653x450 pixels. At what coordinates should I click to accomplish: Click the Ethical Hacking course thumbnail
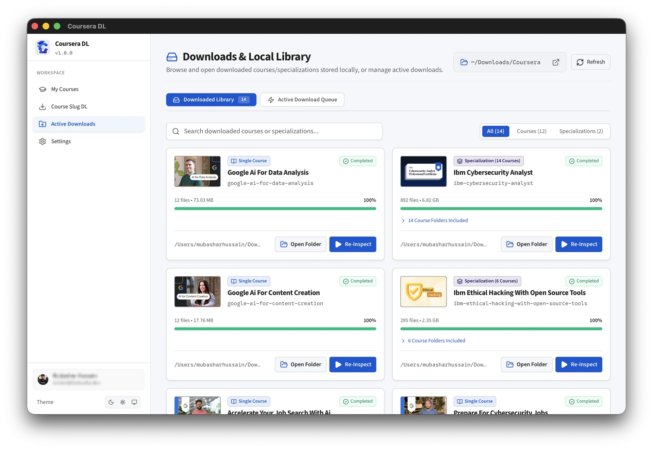point(423,291)
